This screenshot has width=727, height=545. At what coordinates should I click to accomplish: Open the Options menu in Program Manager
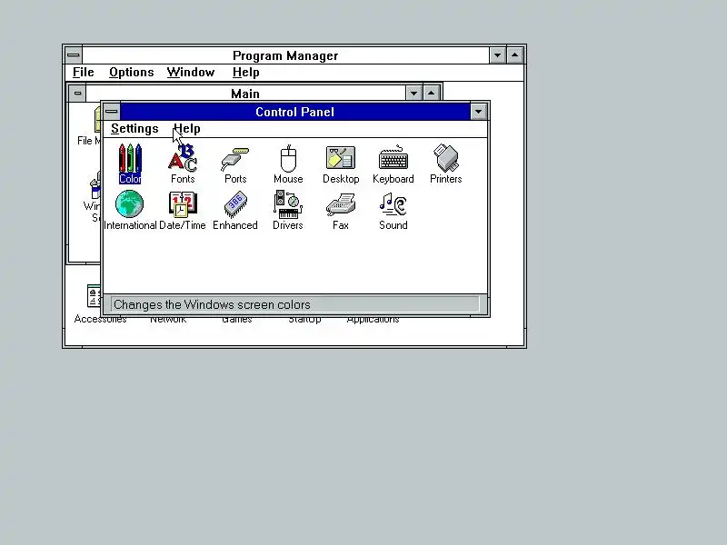point(132,73)
